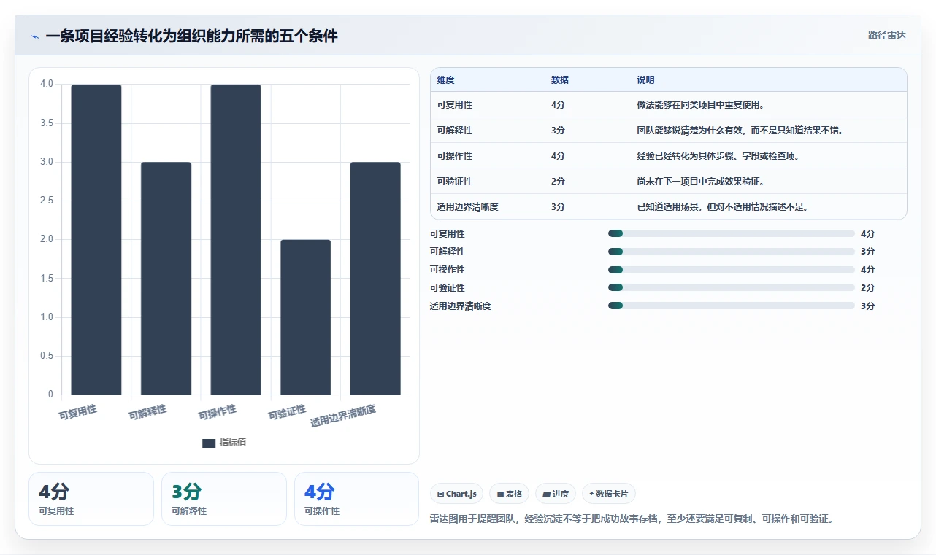936x555 pixels.
Task: Click 可复用性 cell in the table
Action: click(454, 105)
